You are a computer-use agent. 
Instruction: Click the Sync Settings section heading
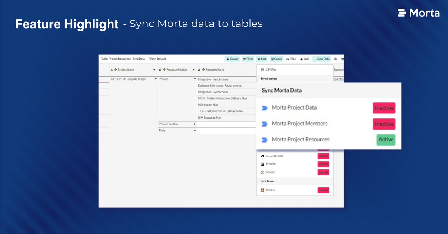pyautogui.click(x=269, y=79)
